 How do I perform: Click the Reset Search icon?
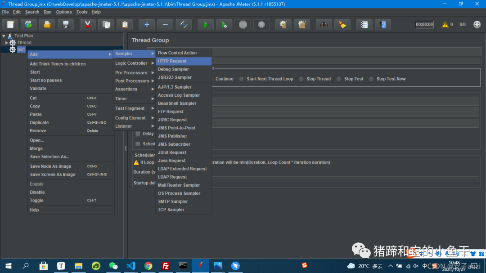(342, 24)
